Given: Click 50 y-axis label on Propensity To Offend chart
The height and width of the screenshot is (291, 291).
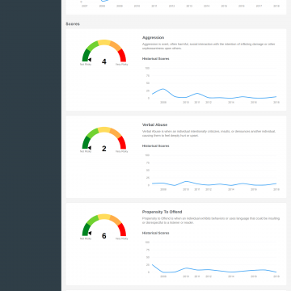Looking at the screenshot, I should click(x=147, y=257).
